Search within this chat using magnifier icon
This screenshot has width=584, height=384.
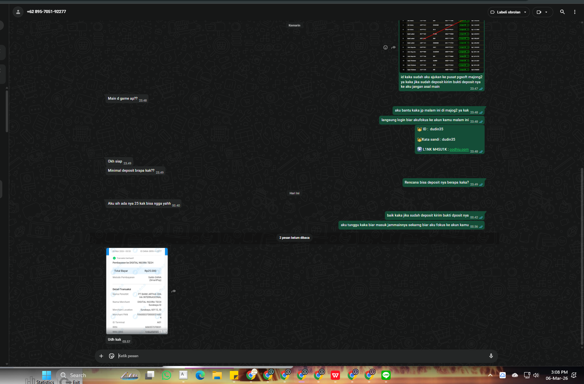click(562, 12)
